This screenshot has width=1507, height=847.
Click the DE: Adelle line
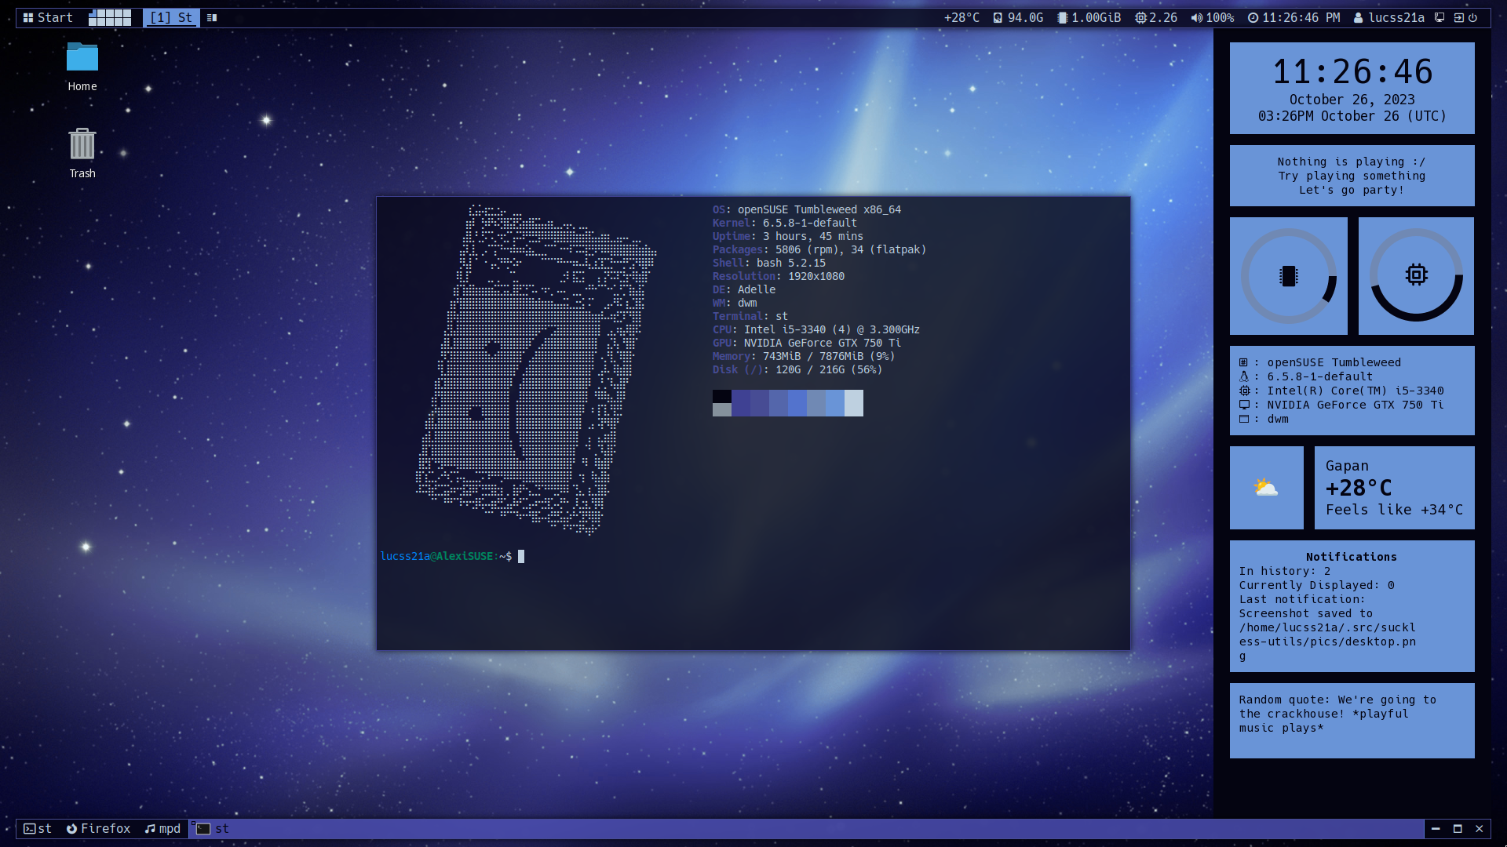click(x=744, y=289)
